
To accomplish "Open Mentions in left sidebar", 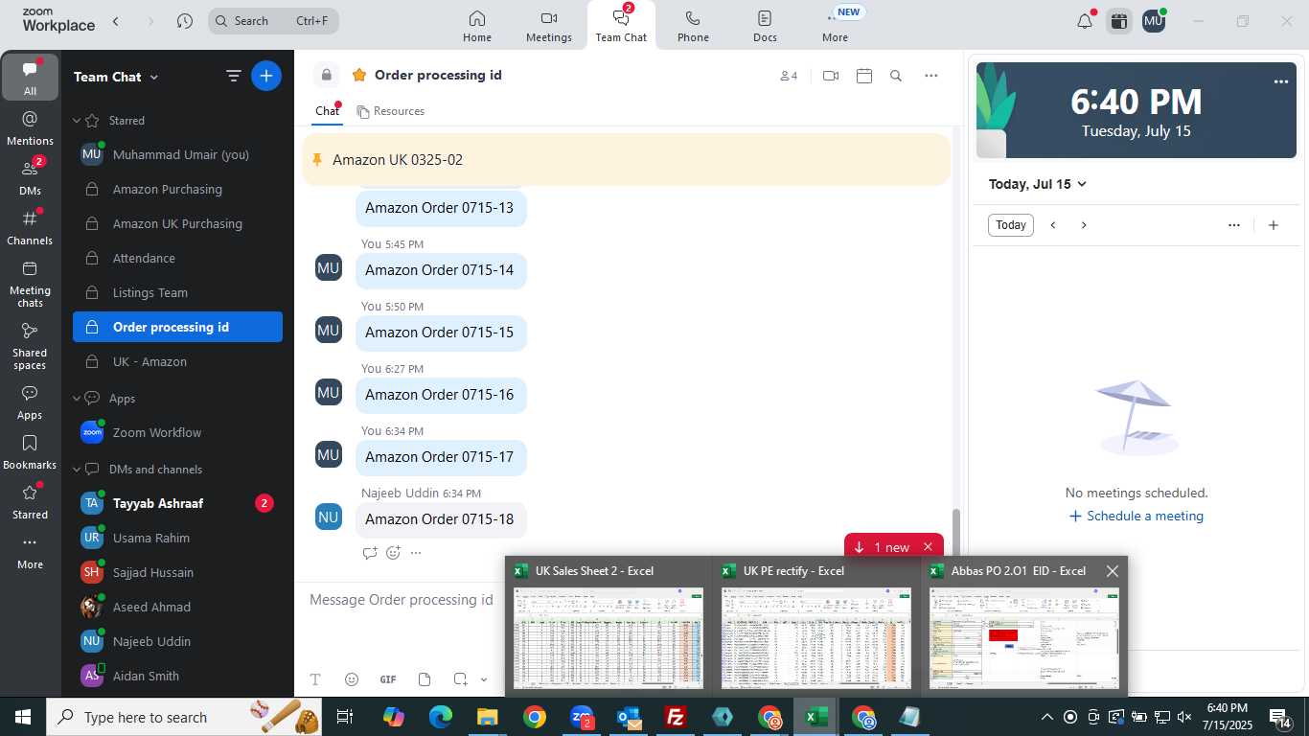I will click(30, 127).
